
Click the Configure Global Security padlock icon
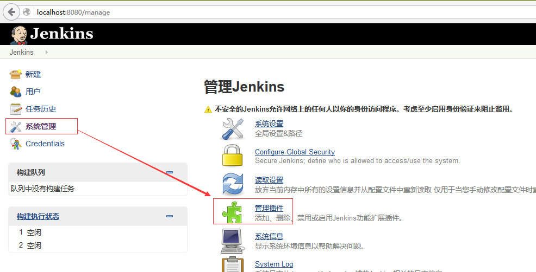pos(233,156)
